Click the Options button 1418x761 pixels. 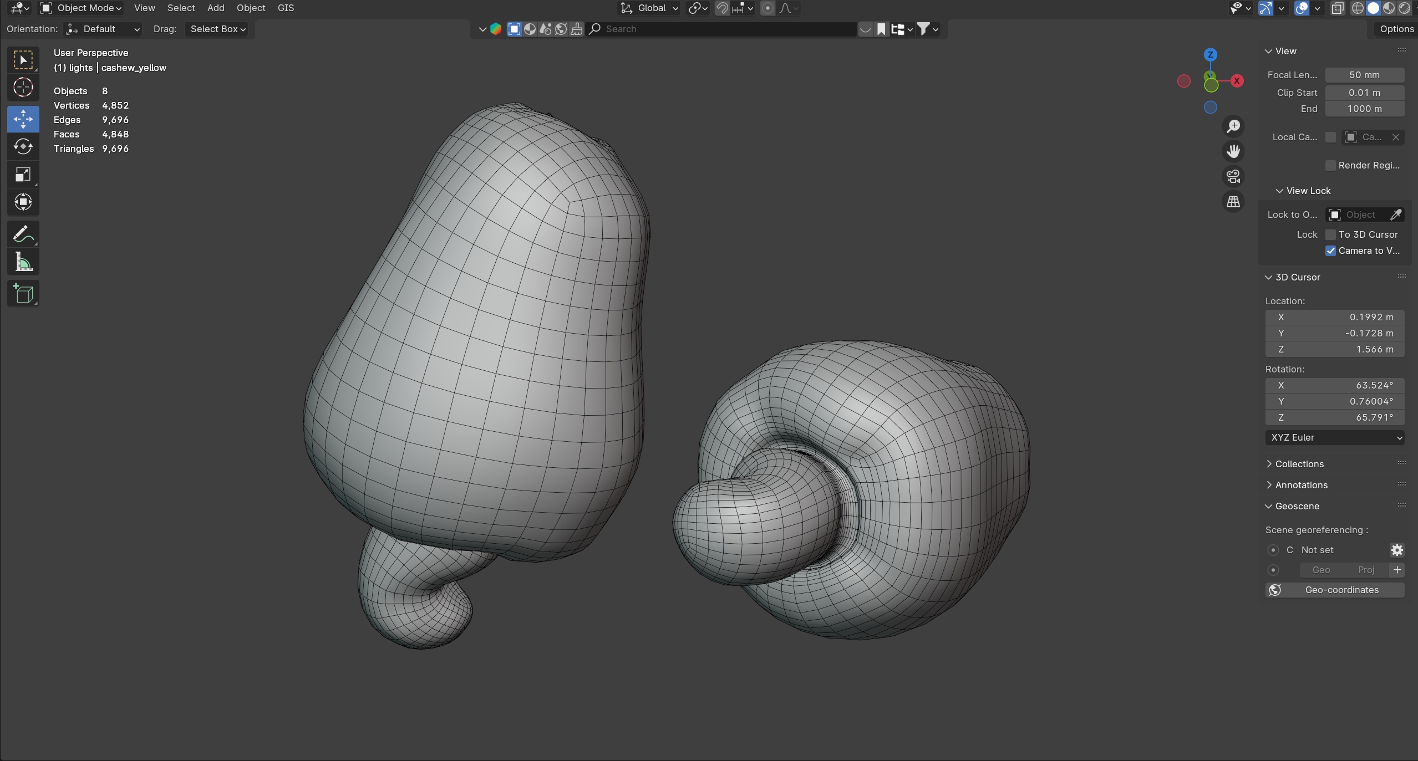[x=1396, y=29]
